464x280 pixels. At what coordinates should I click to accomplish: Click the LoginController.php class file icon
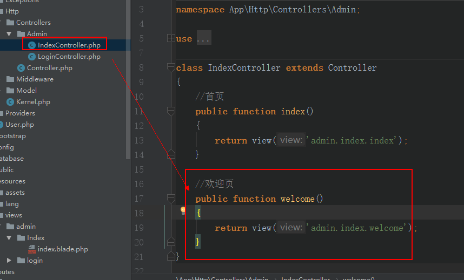pos(32,57)
